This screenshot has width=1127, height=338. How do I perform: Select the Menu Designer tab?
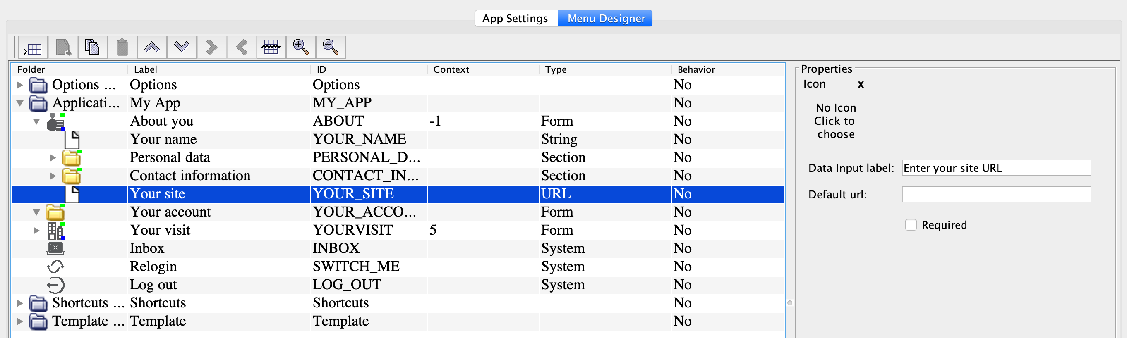[x=606, y=18]
